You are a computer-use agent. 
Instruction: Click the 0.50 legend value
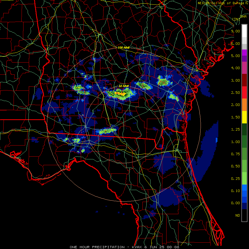click(235, 166)
